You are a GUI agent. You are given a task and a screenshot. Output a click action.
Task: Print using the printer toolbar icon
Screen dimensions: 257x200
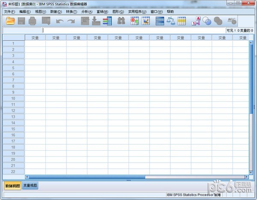pyautogui.click(x=32, y=21)
